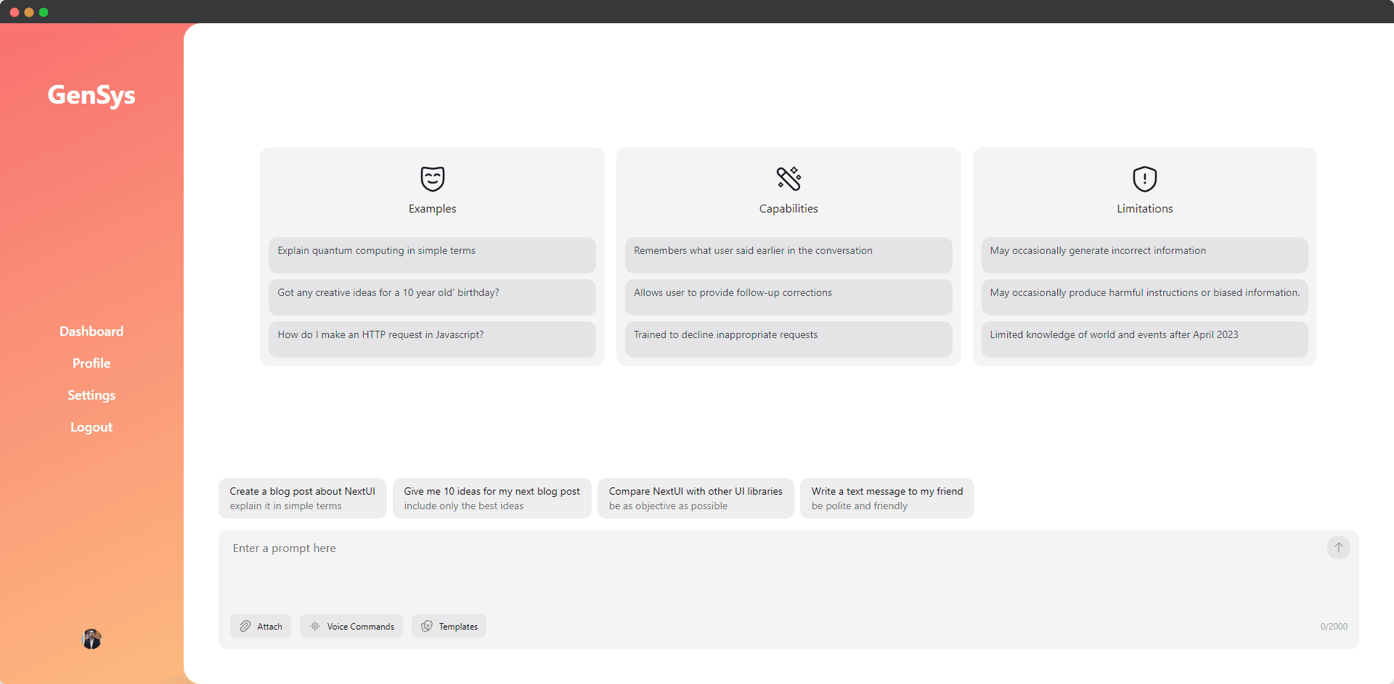
Task: Go to Profile in sidebar
Action: click(x=91, y=363)
